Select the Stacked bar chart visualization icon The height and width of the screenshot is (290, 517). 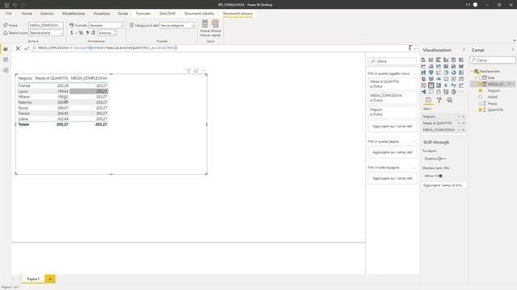tap(423, 60)
